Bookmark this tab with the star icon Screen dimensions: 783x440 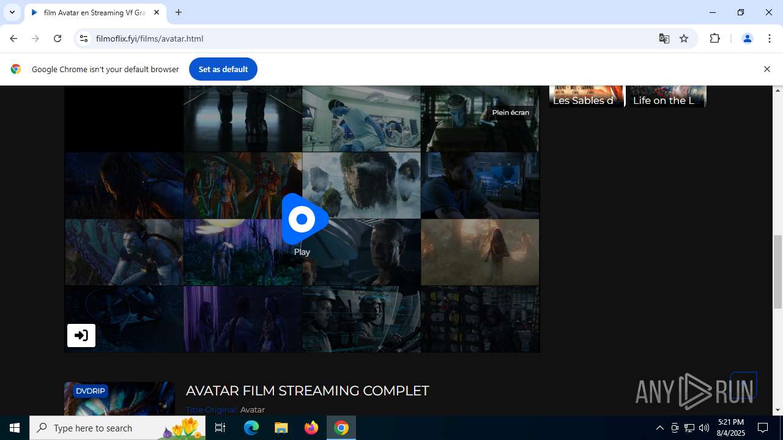point(684,38)
